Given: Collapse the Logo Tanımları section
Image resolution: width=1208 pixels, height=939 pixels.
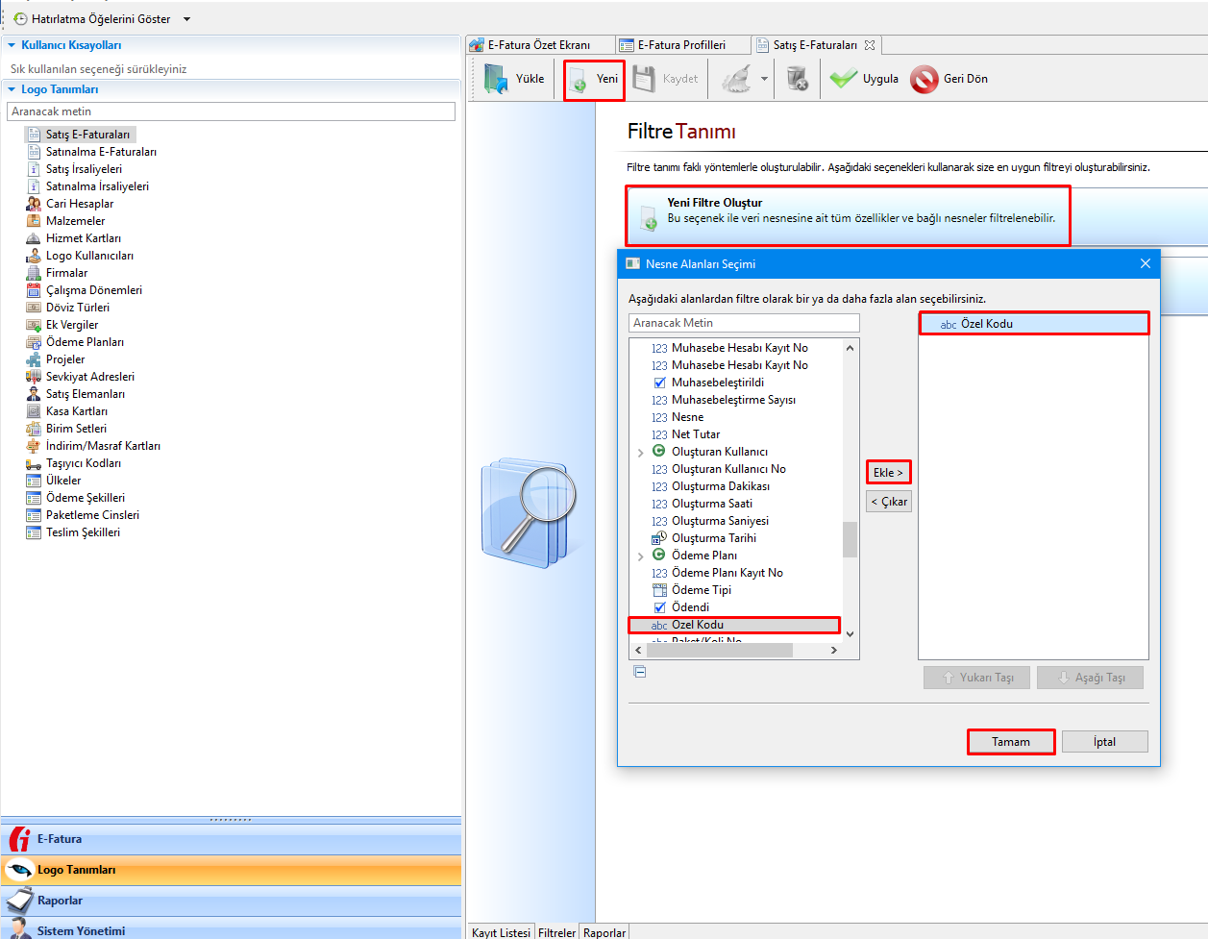Looking at the screenshot, I should click(x=12, y=89).
